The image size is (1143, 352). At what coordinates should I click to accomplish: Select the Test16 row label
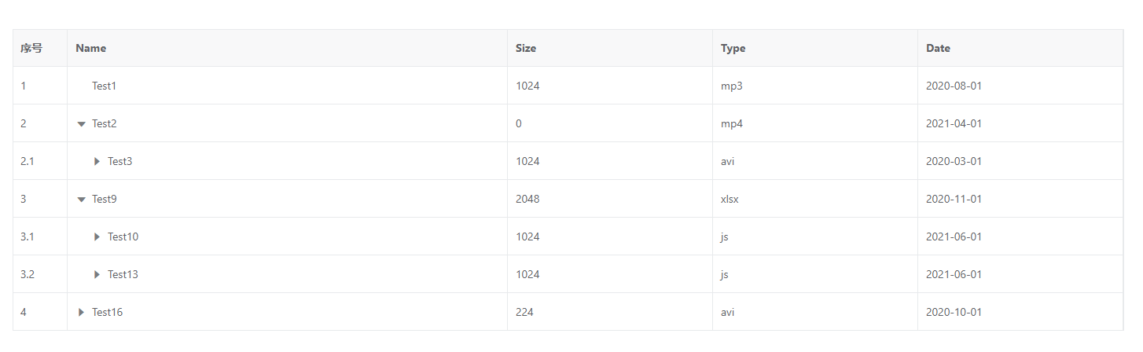pos(107,312)
